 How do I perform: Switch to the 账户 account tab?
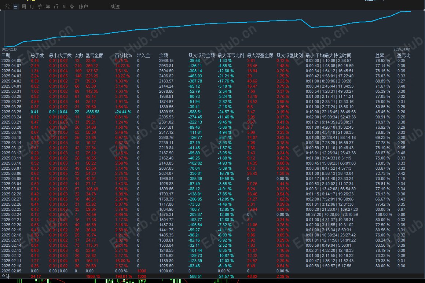84,7
